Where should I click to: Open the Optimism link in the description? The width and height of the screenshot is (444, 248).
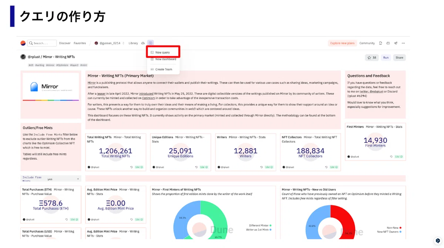[x=148, y=98]
